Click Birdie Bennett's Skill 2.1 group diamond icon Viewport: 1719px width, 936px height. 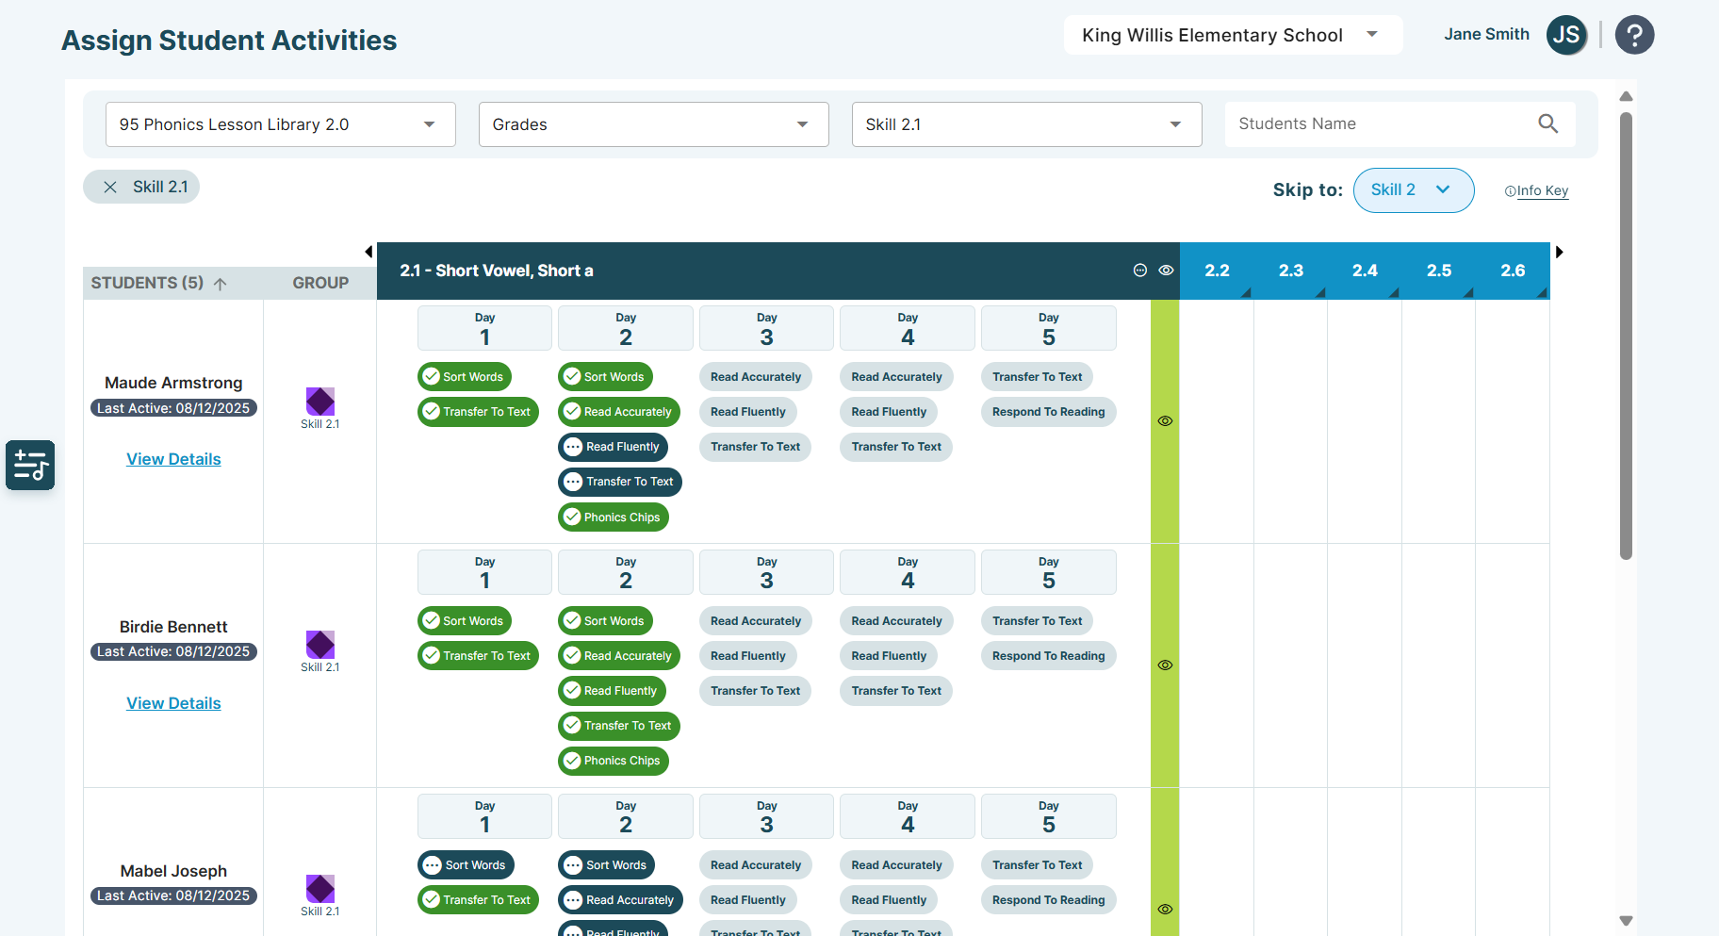click(x=320, y=645)
